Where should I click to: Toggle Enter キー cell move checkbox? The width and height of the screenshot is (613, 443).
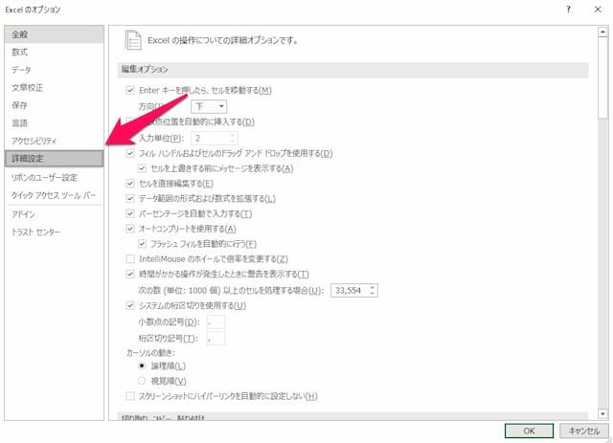pyautogui.click(x=130, y=90)
